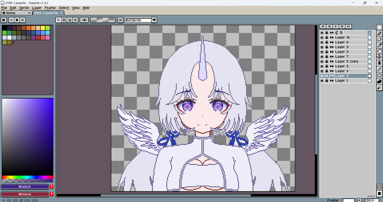Screen dimensions: 383x202
Task: Select the Rectangular Marquee tool
Action: tap(379, 27)
